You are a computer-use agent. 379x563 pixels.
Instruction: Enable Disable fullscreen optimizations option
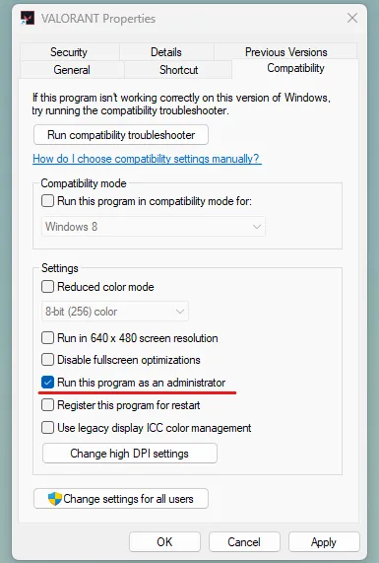point(47,360)
